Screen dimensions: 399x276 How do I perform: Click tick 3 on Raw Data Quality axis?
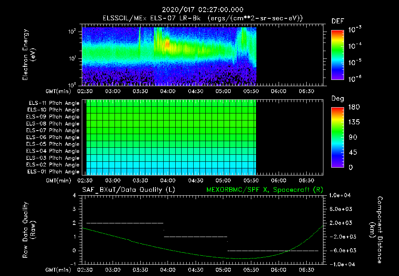[74, 209]
